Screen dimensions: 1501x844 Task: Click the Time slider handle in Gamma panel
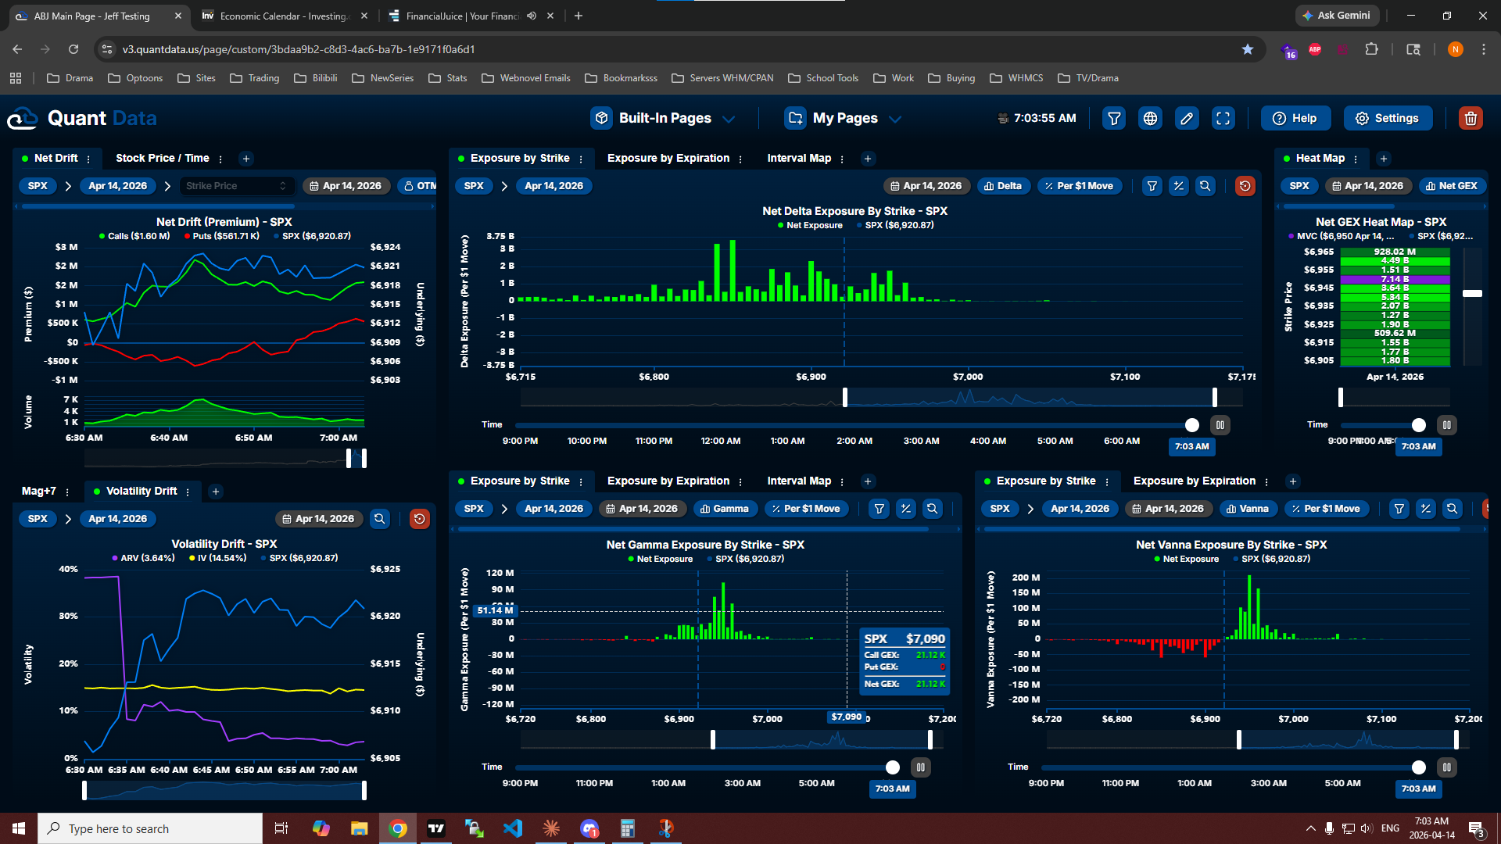pos(892,767)
